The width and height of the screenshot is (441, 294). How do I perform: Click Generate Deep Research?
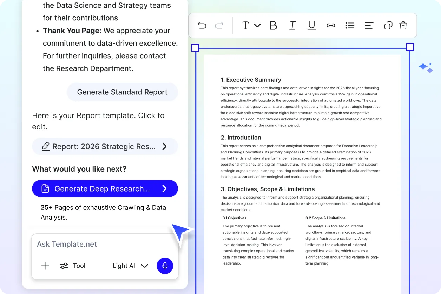[105, 188]
